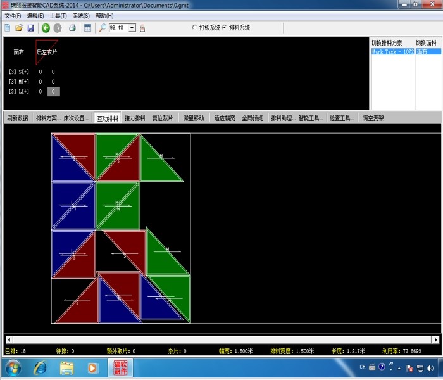Screen dimensions: 443x380
Task: Click the CH language indicator
Action: click(x=363, y=367)
